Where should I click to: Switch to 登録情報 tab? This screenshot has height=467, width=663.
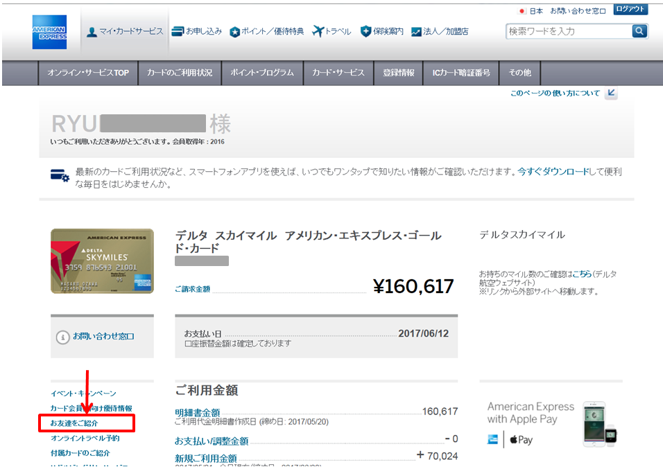coord(398,73)
